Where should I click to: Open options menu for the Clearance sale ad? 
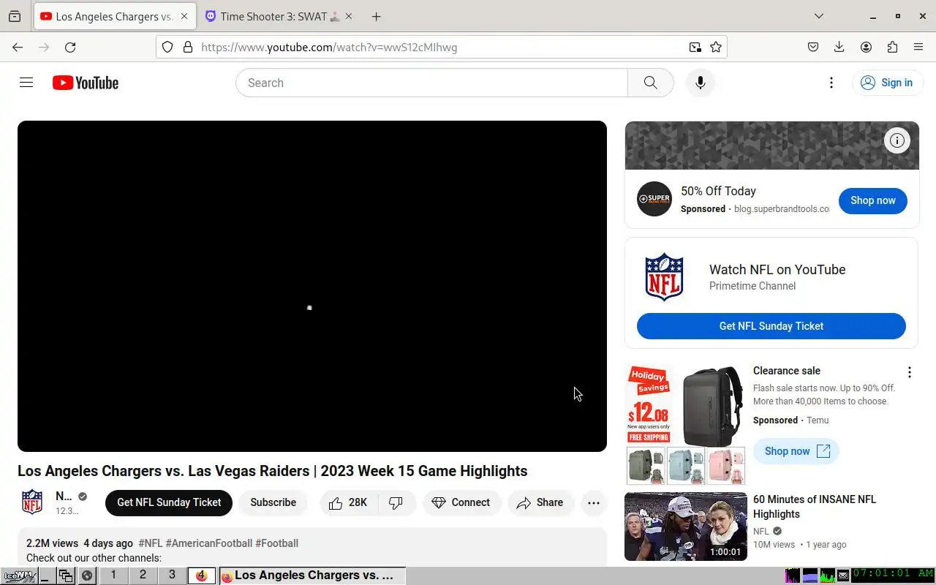pos(909,372)
